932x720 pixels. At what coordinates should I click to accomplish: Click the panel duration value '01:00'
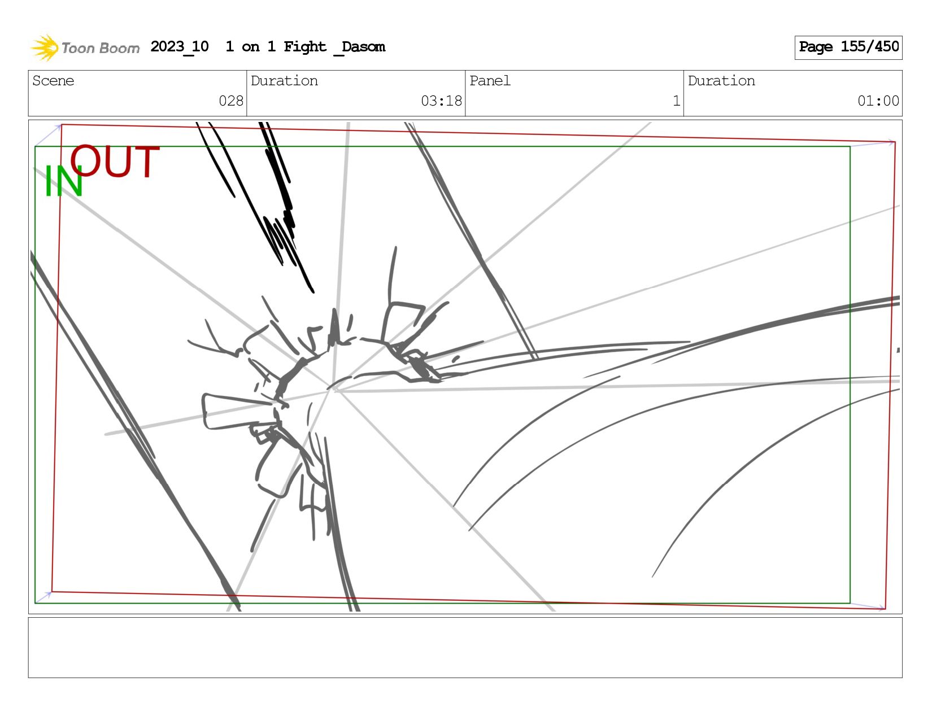tap(878, 101)
